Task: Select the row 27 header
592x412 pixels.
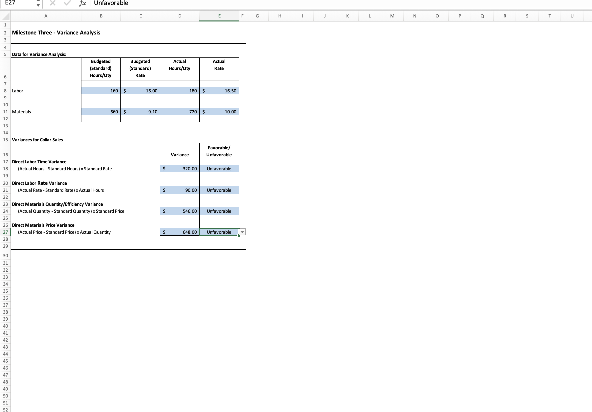Action: click(5, 232)
